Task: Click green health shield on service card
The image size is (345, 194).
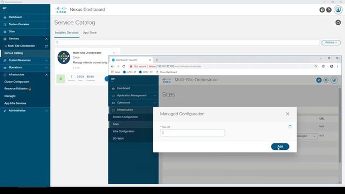Action: (x=61, y=79)
